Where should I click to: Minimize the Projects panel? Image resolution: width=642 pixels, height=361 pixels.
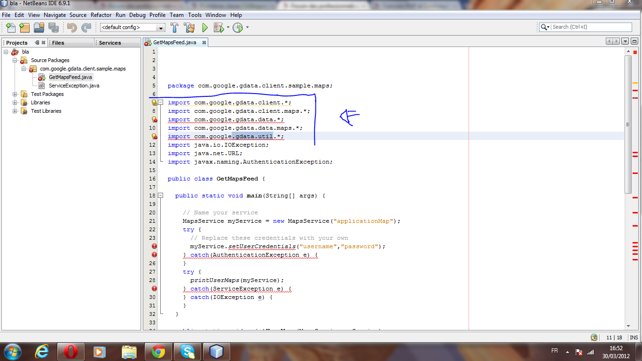coord(37,43)
